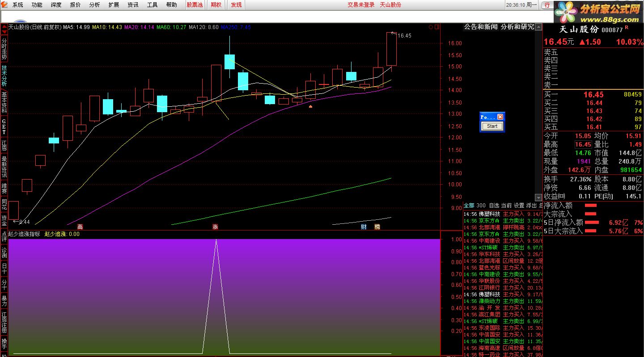Click the R badge beside stock code 000877
Screen dimensions: 644x357
coord(626,27)
